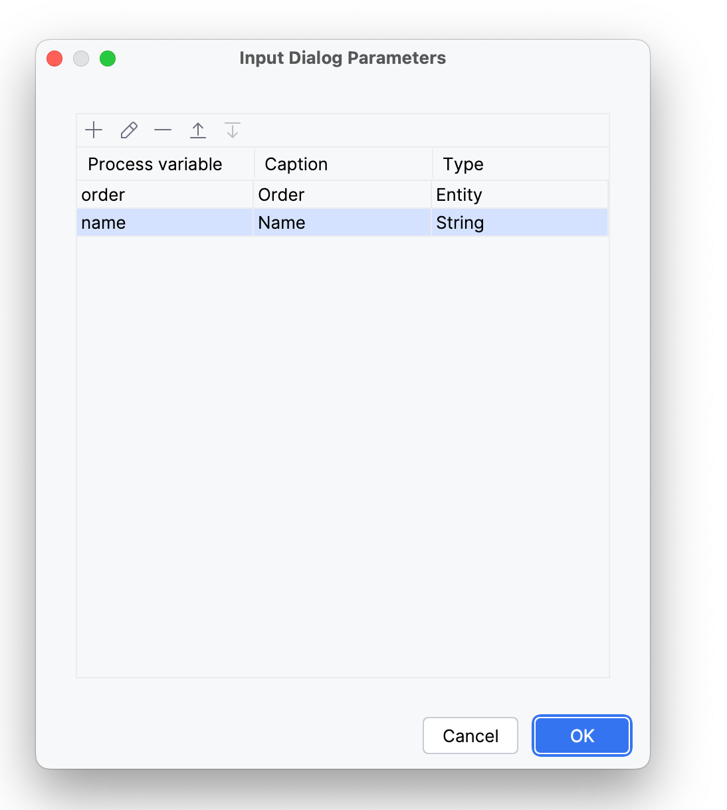This screenshot has height=810, width=727.
Task: Maximize the dialog with green button
Action: click(x=108, y=59)
